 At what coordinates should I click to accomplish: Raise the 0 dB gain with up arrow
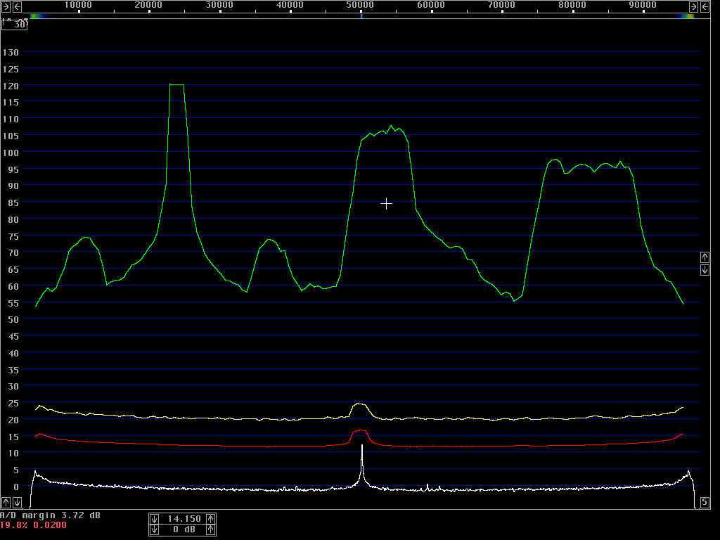click(211, 530)
